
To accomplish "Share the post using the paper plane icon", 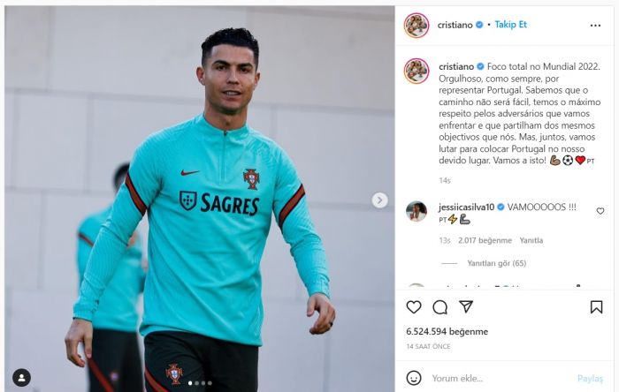I will [466, 306].
